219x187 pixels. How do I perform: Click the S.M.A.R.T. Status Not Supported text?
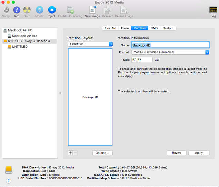[x=132, y=175]
